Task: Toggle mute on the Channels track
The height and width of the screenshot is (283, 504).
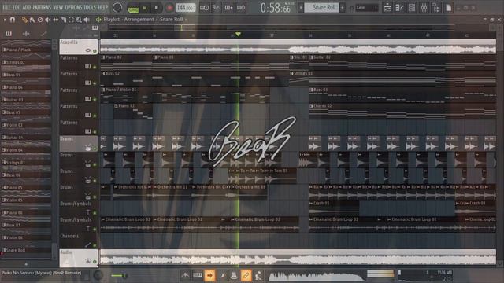Action: (94, 245)
